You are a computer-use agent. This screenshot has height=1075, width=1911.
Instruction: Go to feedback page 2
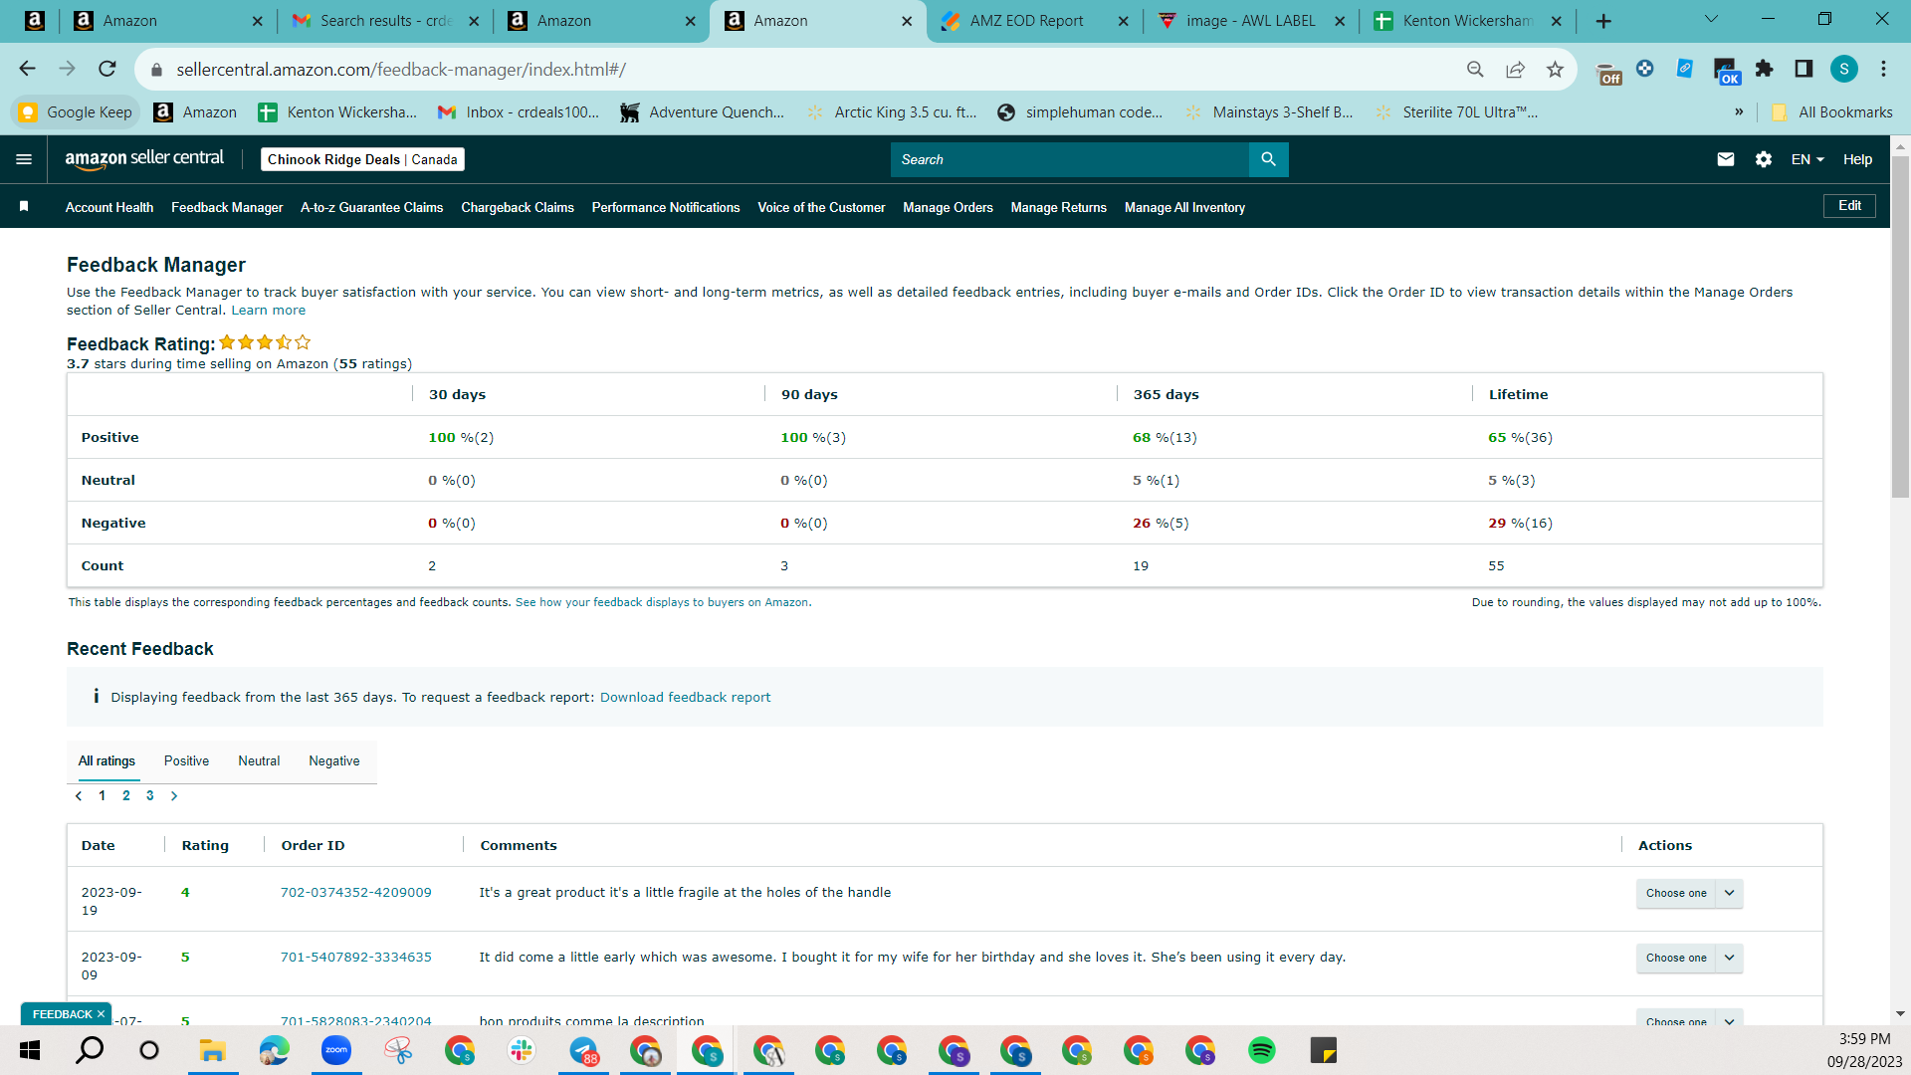tap(126, 795)
